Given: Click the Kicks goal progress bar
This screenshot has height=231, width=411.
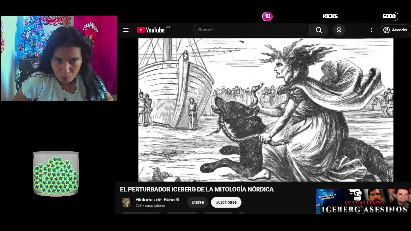Looking at the screenshot, I should pos(330,16).
